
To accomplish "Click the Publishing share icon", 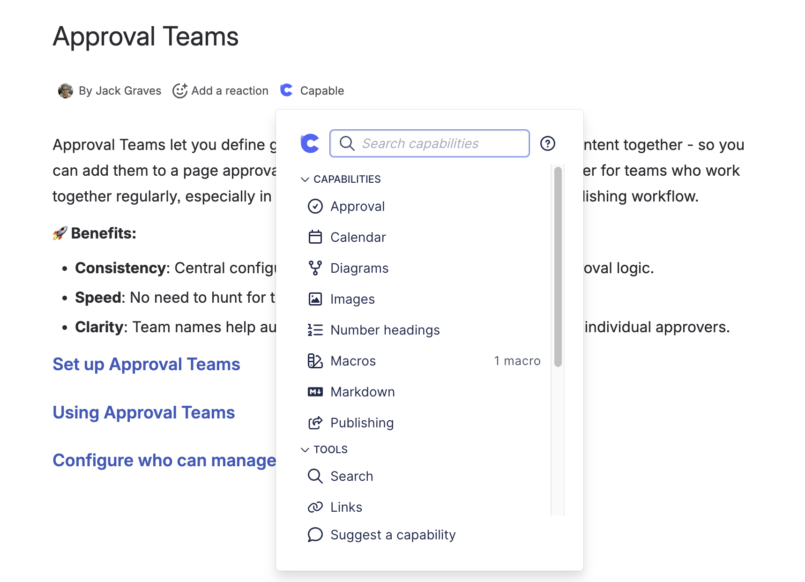I will click(315, 423).
